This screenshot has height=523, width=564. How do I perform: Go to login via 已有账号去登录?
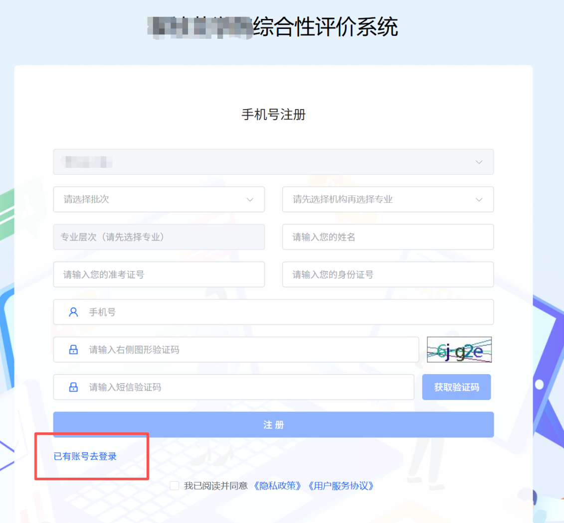85,456
